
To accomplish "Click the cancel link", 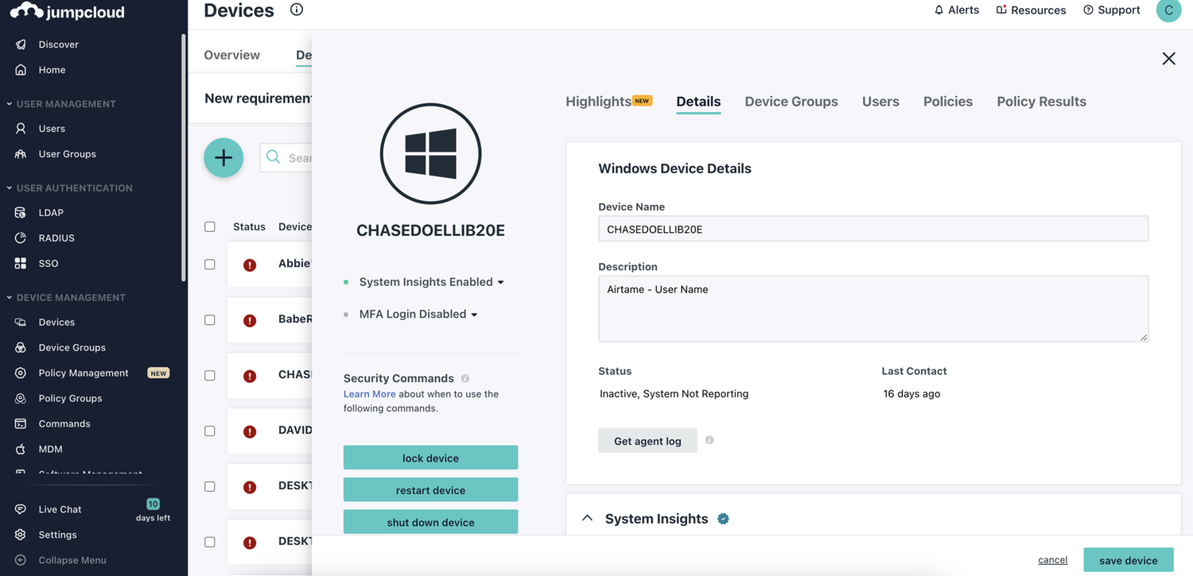I will (1052, 560).
